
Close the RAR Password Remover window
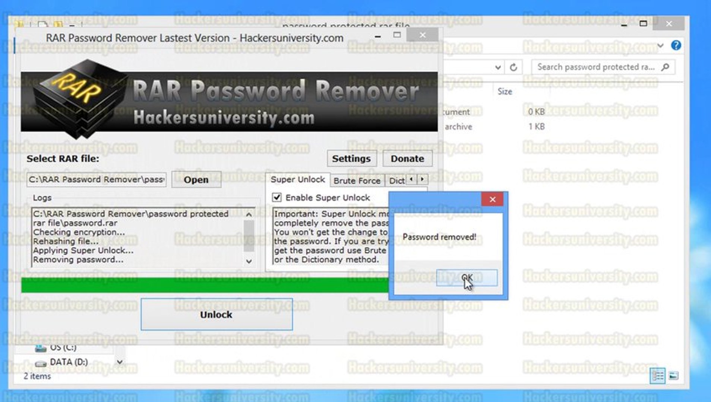click(422, 35)
